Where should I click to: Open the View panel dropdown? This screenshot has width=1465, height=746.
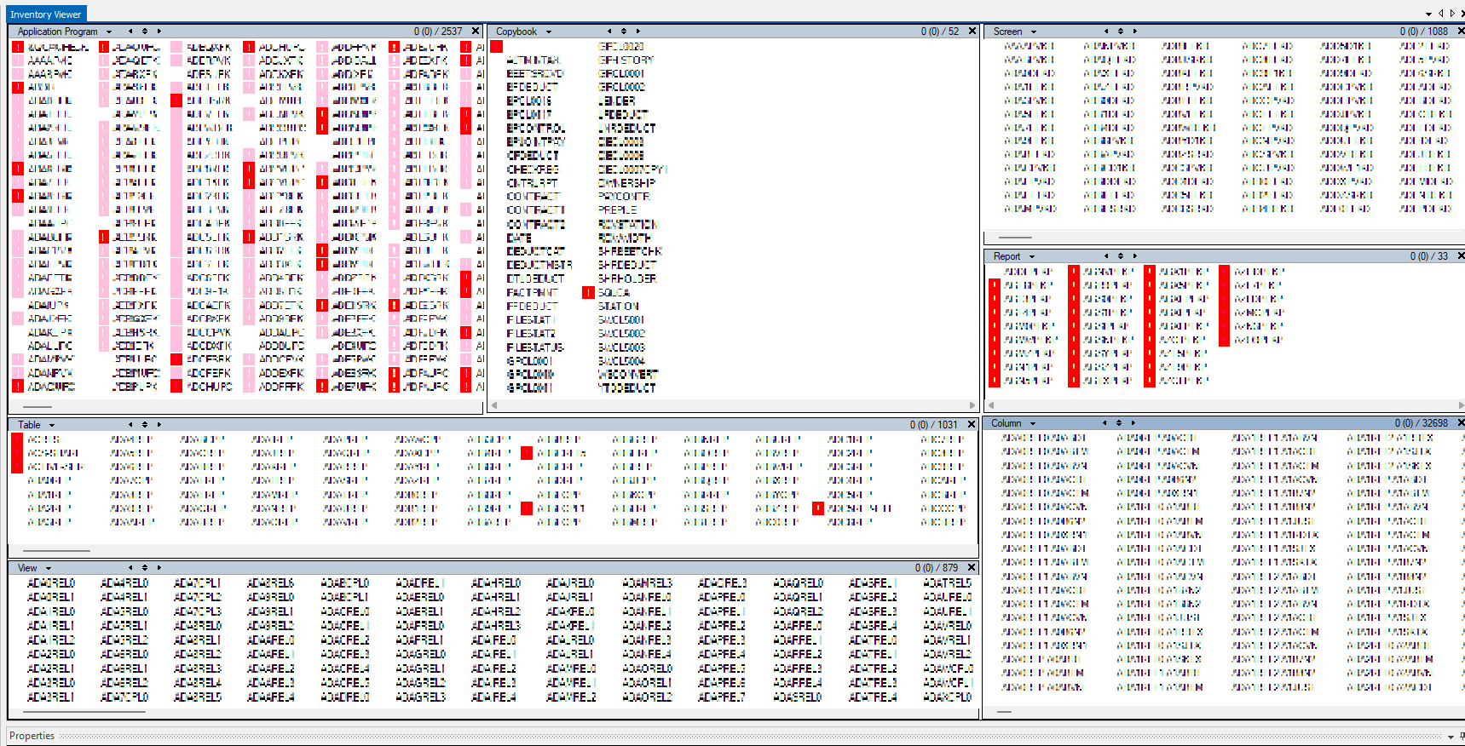[49, 568]
